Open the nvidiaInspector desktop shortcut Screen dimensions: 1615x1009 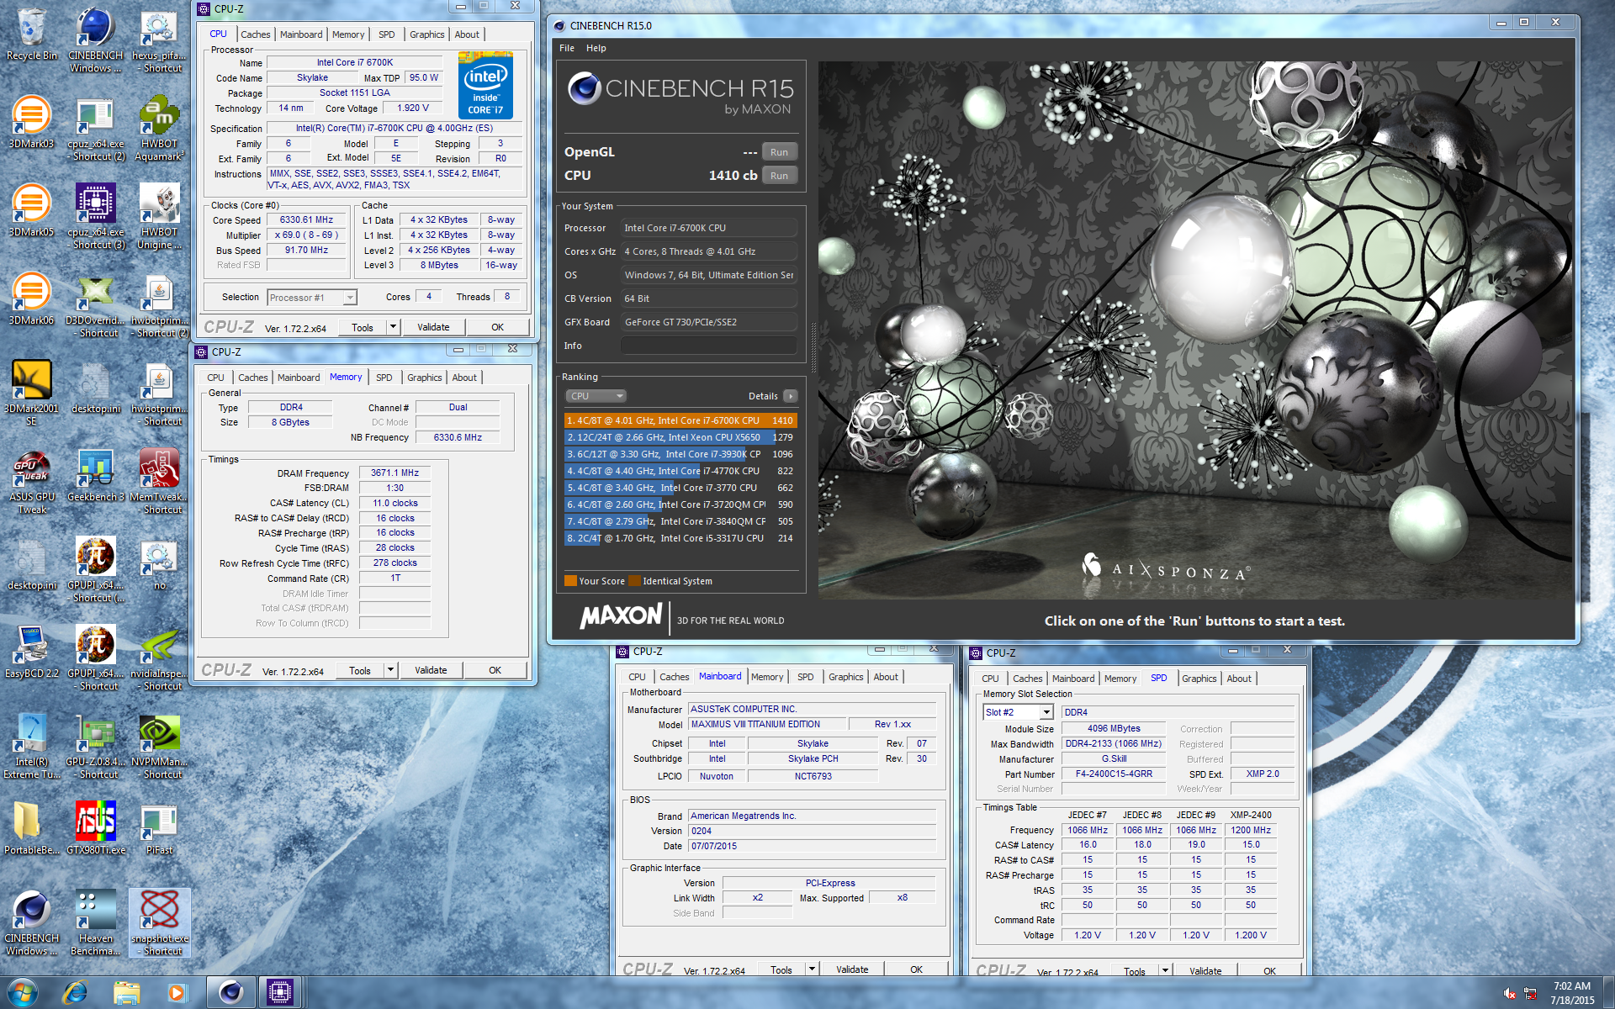[160, 658]
